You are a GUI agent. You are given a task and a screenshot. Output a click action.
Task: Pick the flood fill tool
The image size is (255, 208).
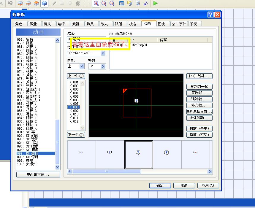click(x=78, y=3)
